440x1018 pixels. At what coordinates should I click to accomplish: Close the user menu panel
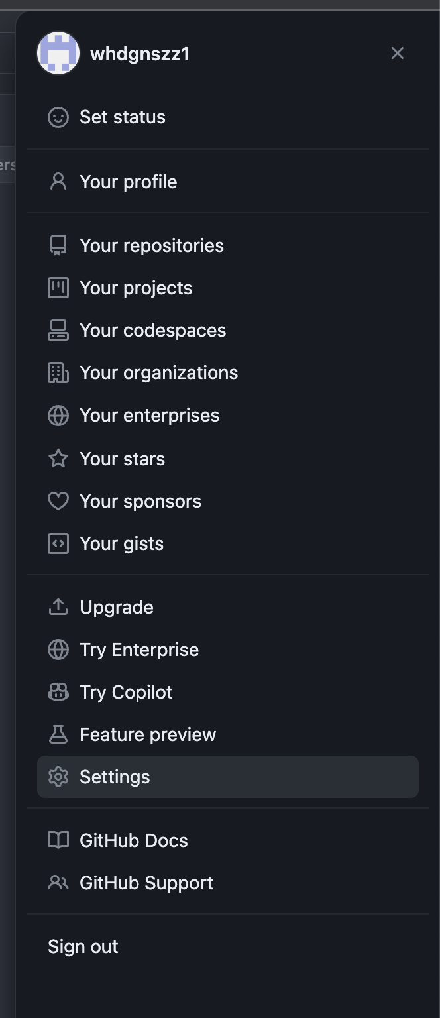[398, 53]
